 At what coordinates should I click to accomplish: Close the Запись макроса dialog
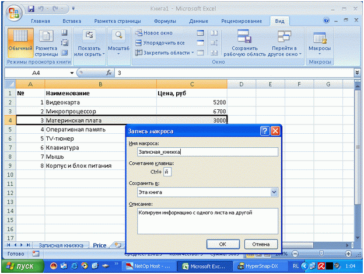click(x=275, y=131)
